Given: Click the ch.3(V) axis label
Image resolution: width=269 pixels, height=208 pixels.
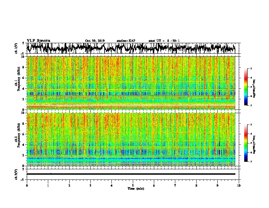Looking at the screenshot, I should coord(16,174).
